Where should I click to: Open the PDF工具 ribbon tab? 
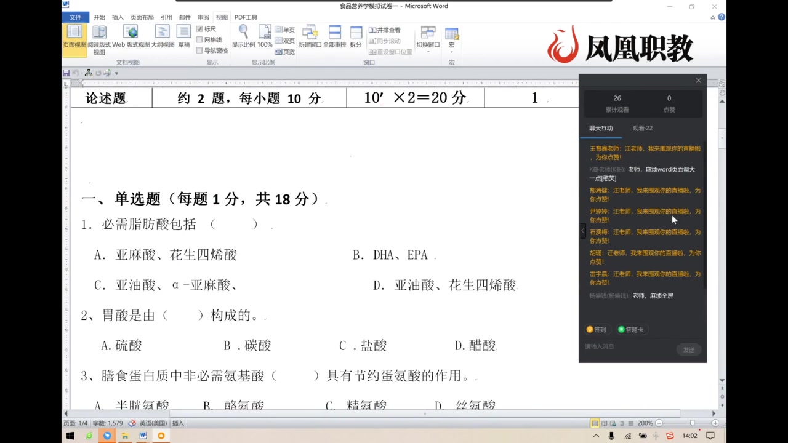(246, 17)
